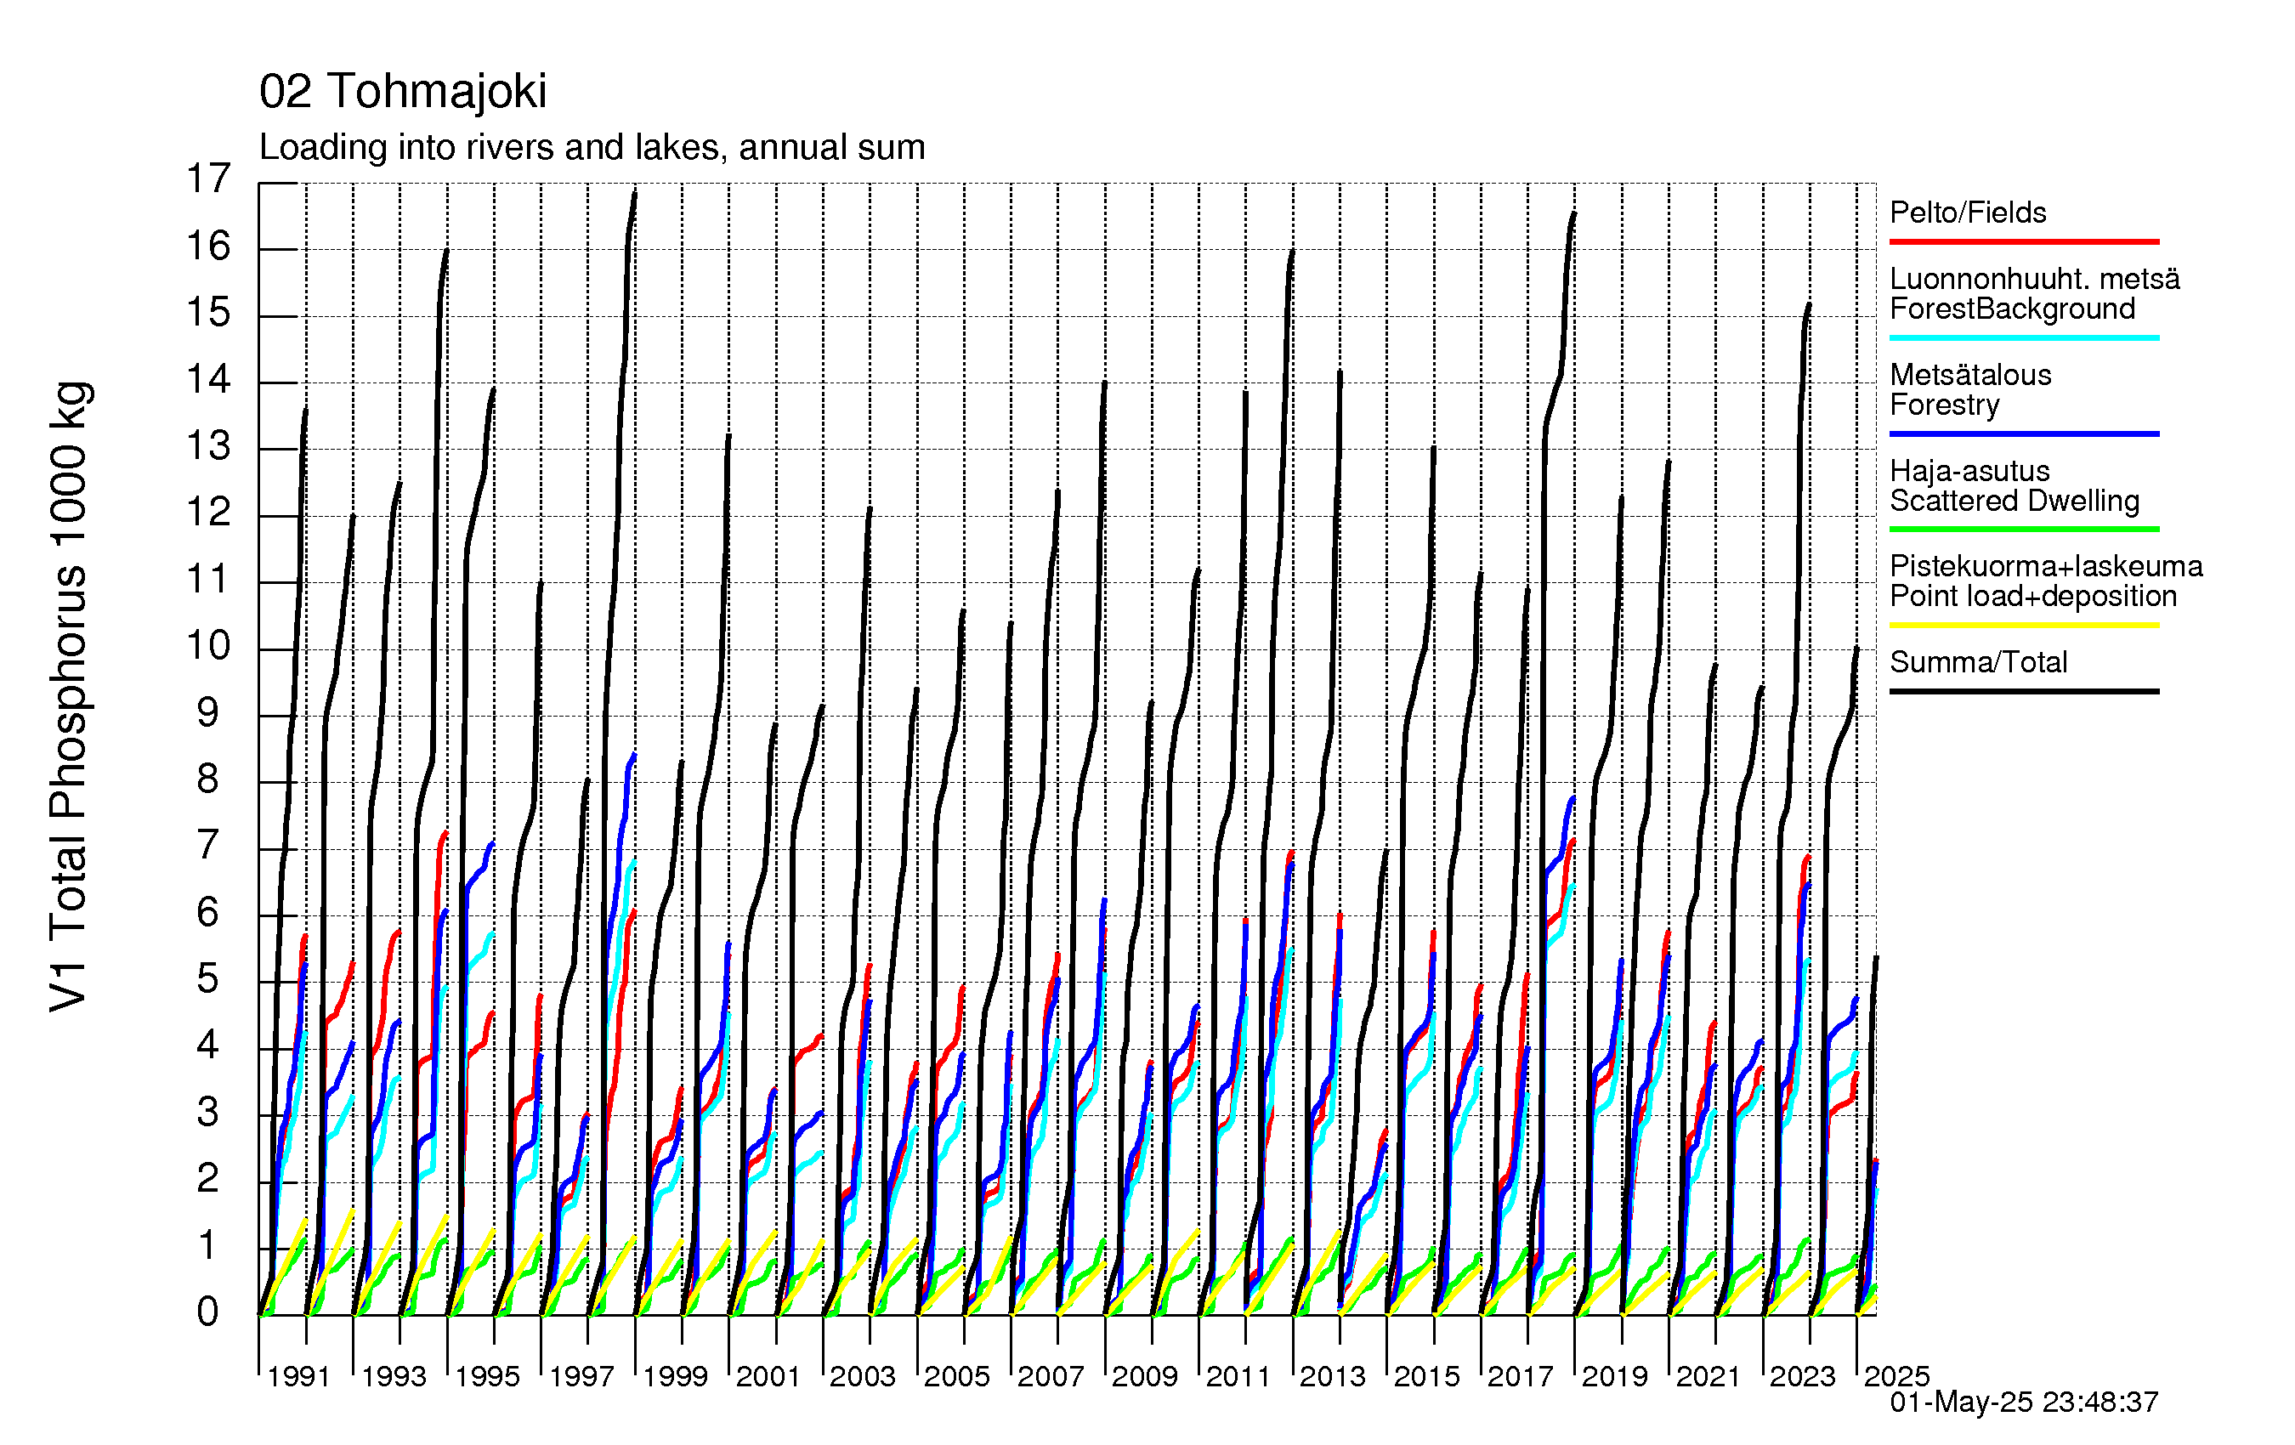Click the timestamp '01-May-25 23:48:37'
This screenshot has width=2295, height=1445.
point(2025,1402)
